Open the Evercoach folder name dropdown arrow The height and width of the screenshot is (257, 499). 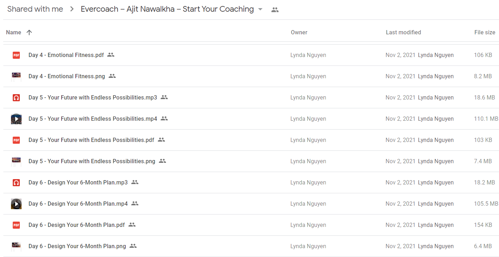click(260, 10)
